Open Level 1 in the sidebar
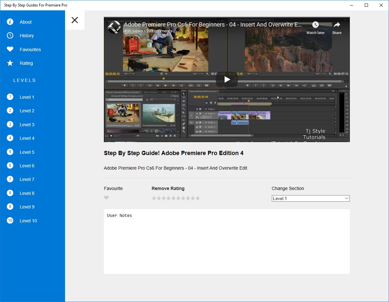Image resolution: width=389 pixels, height=302 pixels. coord(27,97)
